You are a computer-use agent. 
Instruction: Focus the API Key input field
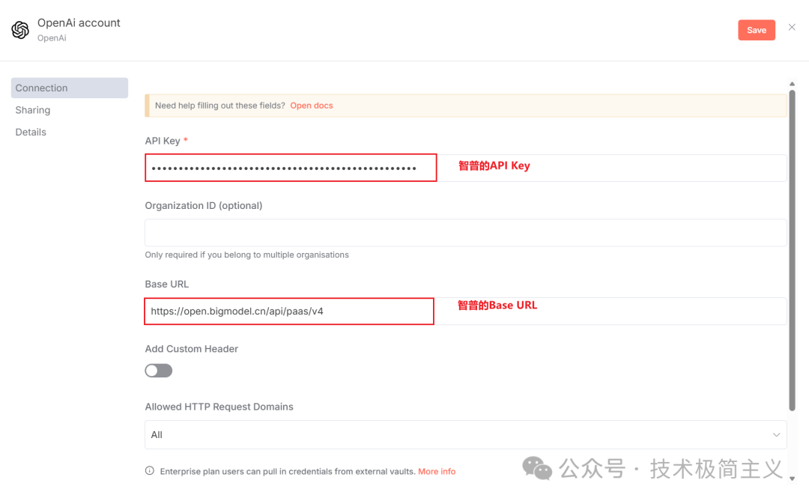[465, 168]
